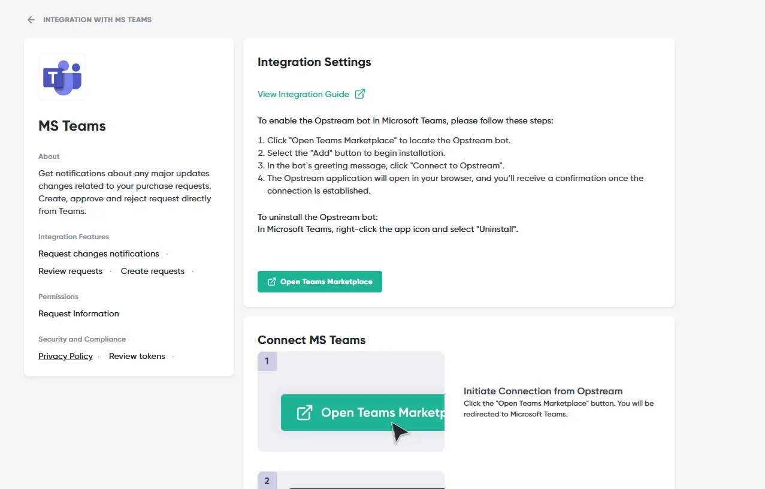Open the Privacy Policy link

[65, 356]
